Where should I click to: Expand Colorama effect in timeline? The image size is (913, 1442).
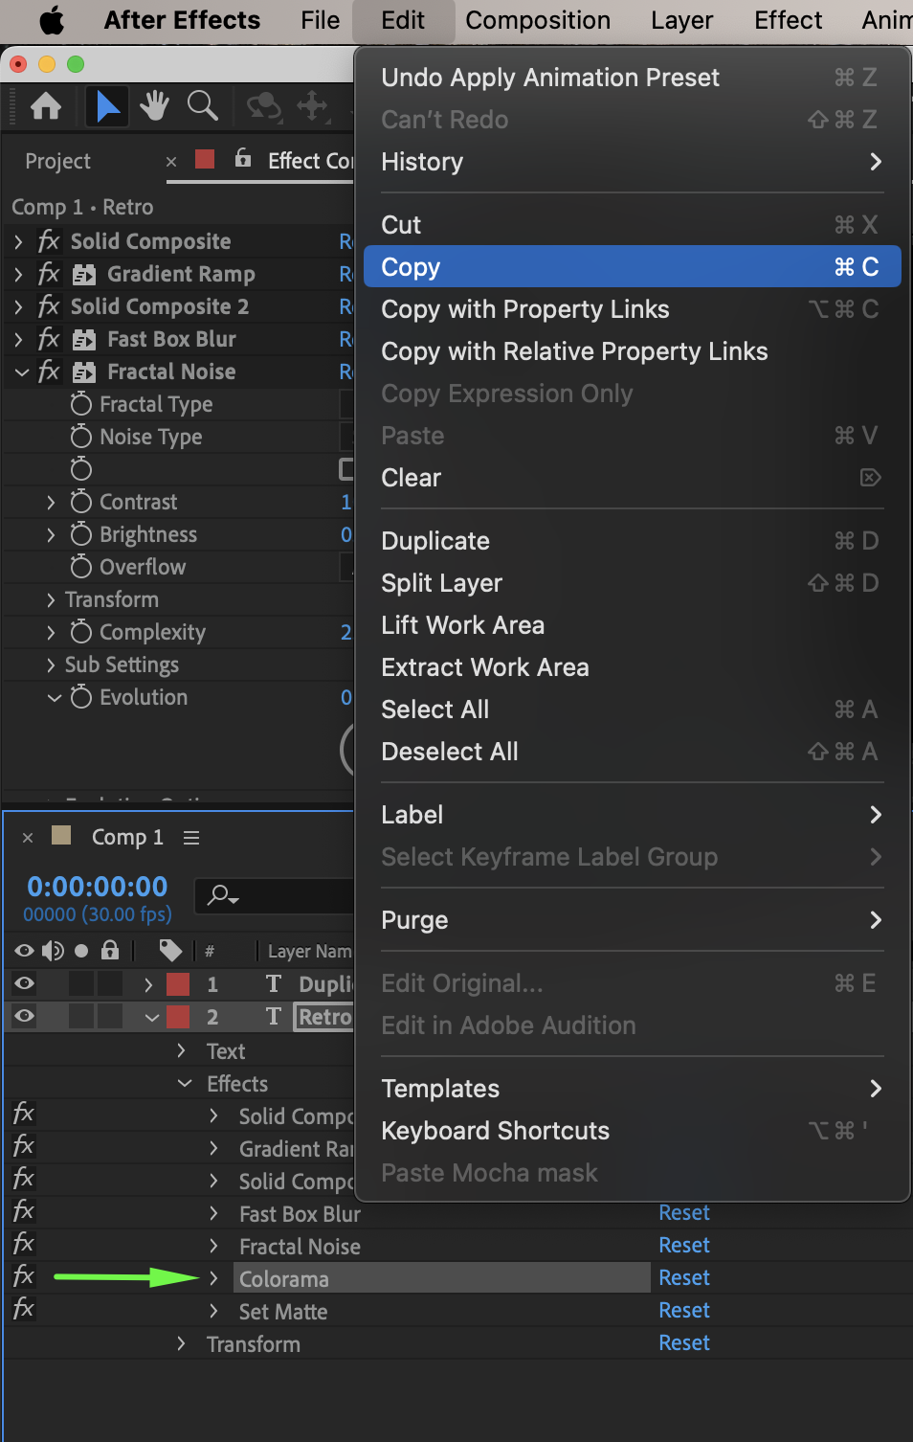[213, 1278]
